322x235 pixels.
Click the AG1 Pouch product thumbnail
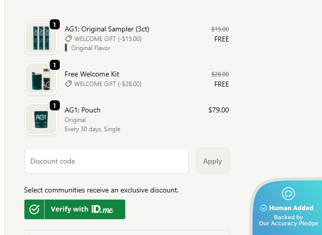click(41, 119)
